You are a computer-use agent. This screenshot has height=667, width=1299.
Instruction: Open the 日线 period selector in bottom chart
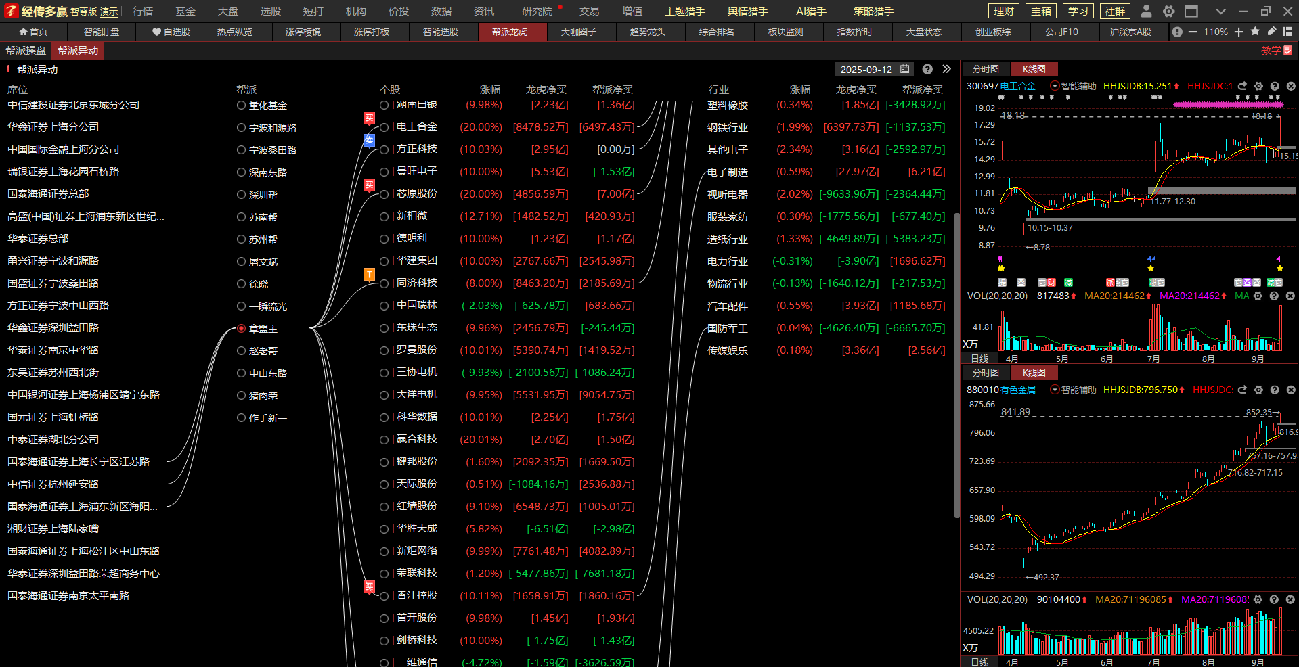[x=979, y=662]
